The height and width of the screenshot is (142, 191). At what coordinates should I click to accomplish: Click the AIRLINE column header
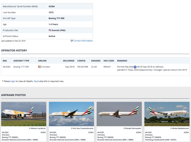[42, 61]
